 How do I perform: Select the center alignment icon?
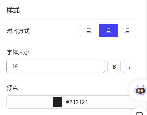tap(108, 31)
